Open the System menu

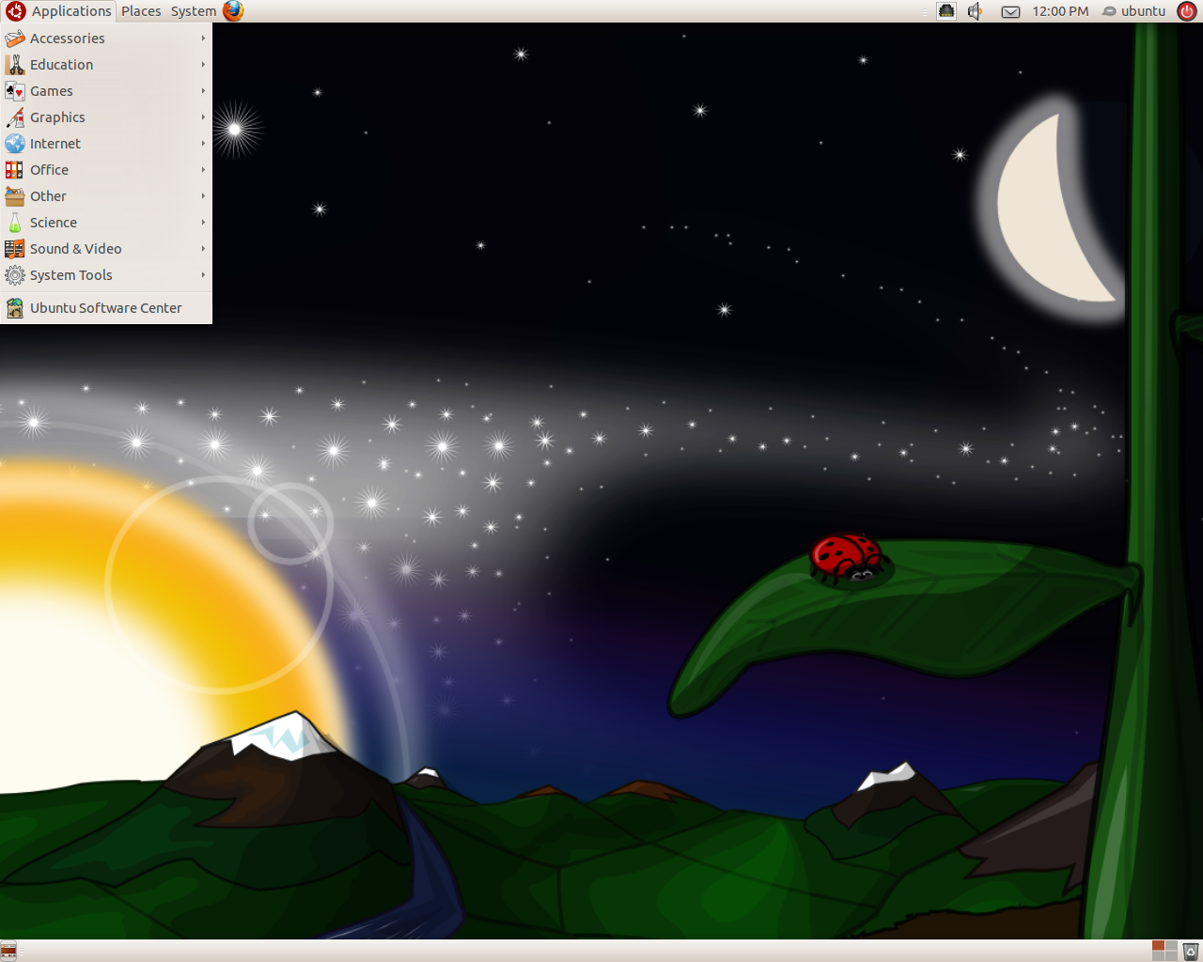pos(193,11)
